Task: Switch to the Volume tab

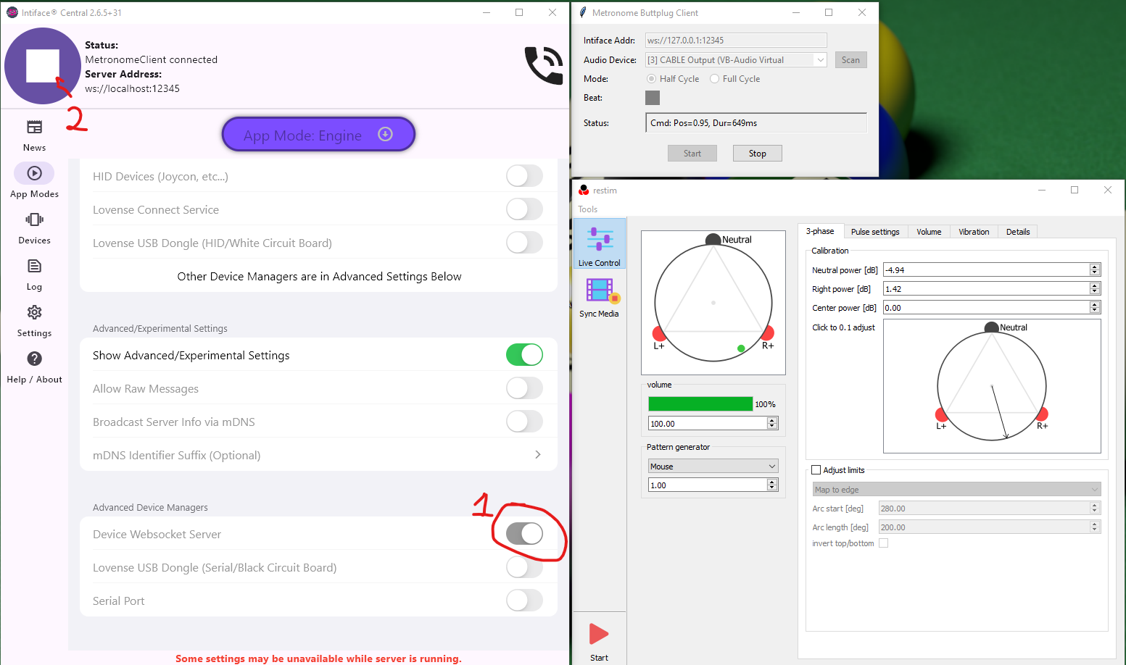Action: tap(929, 232)
